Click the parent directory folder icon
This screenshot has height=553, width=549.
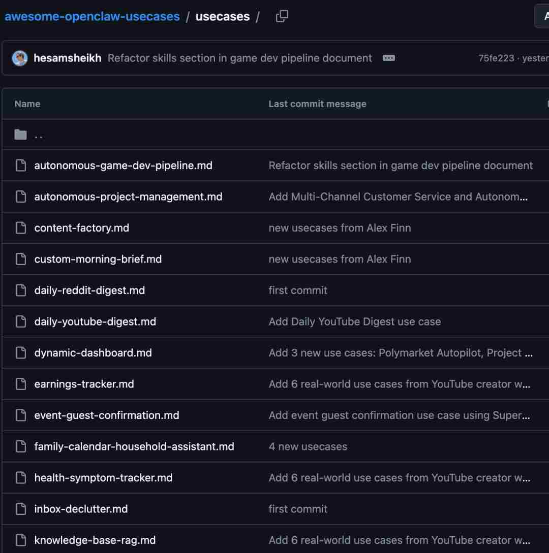(x=20, y=135)
